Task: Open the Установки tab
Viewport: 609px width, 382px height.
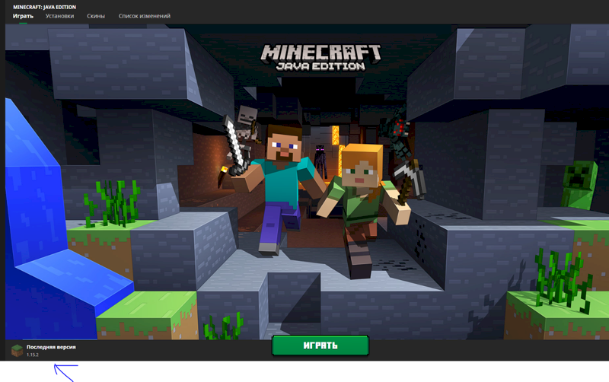Action: pos(59,16)
